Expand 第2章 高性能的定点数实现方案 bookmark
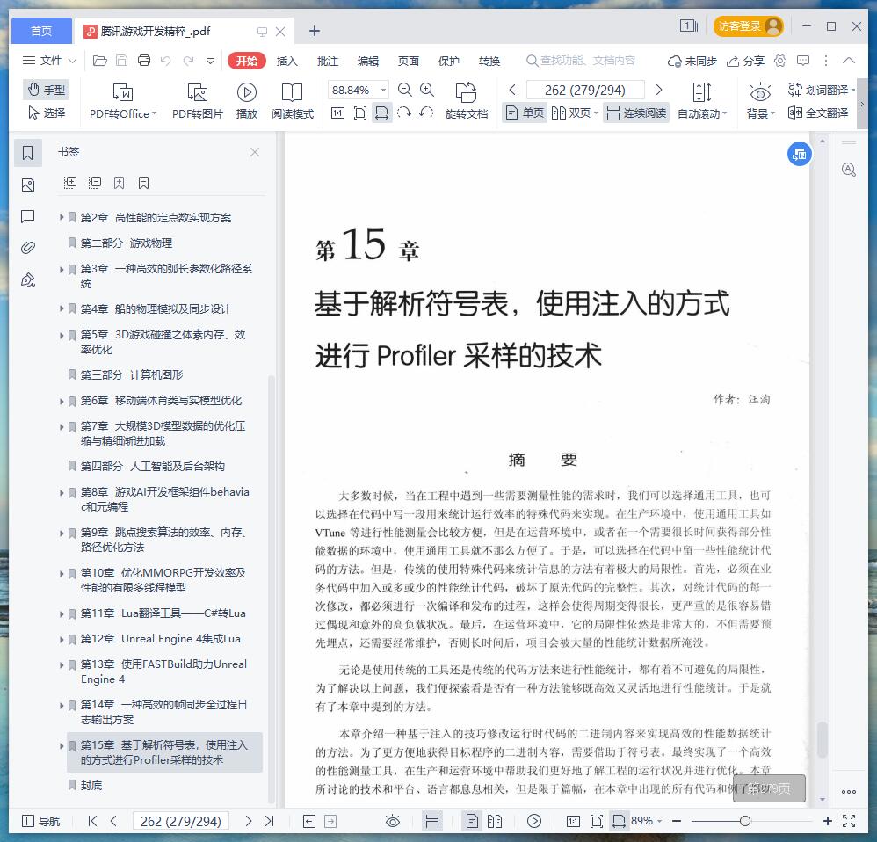 (62, 217)
